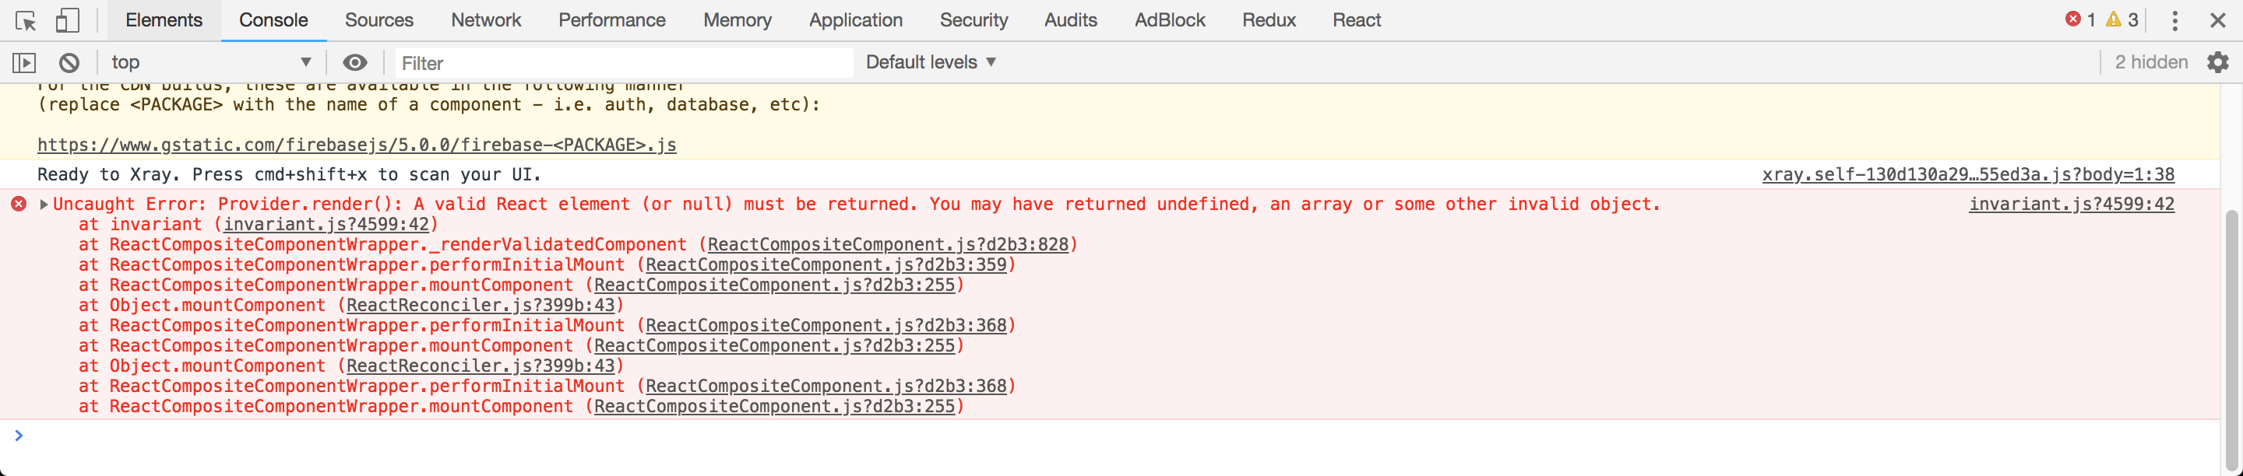
Task: Open the Default levels dropdown
Action: coord(930,63)
